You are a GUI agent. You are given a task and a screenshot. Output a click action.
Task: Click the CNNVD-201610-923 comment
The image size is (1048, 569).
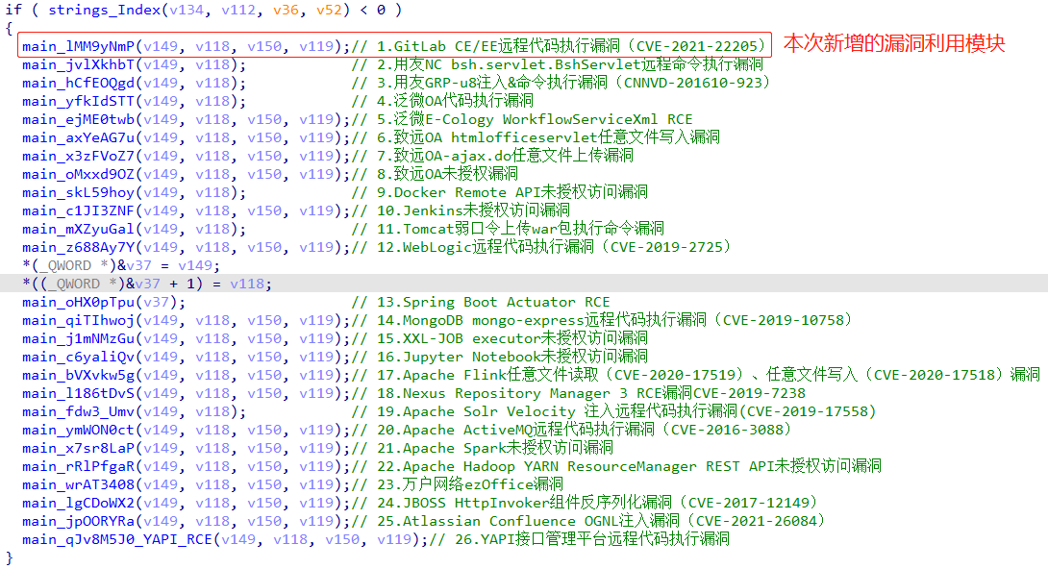point(561,83)
